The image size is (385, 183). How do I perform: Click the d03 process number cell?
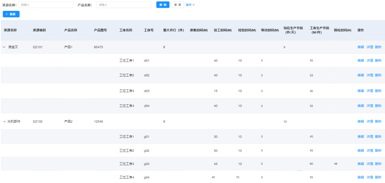[147, 91]
